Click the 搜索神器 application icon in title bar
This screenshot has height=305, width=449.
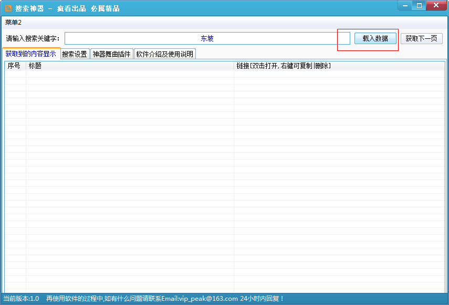click(x=8, y=6)
